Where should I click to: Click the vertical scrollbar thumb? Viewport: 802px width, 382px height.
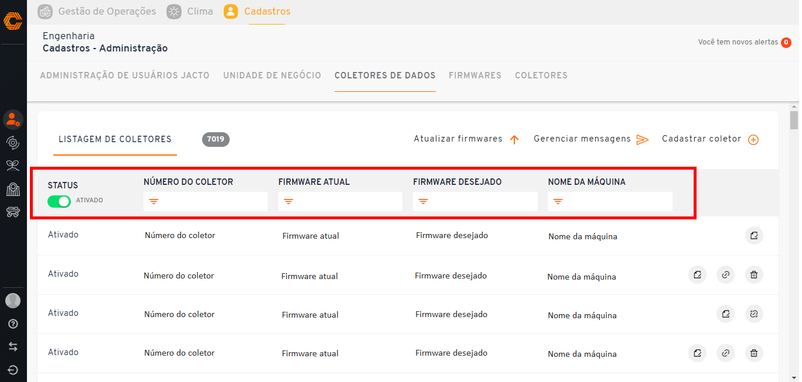794,119
